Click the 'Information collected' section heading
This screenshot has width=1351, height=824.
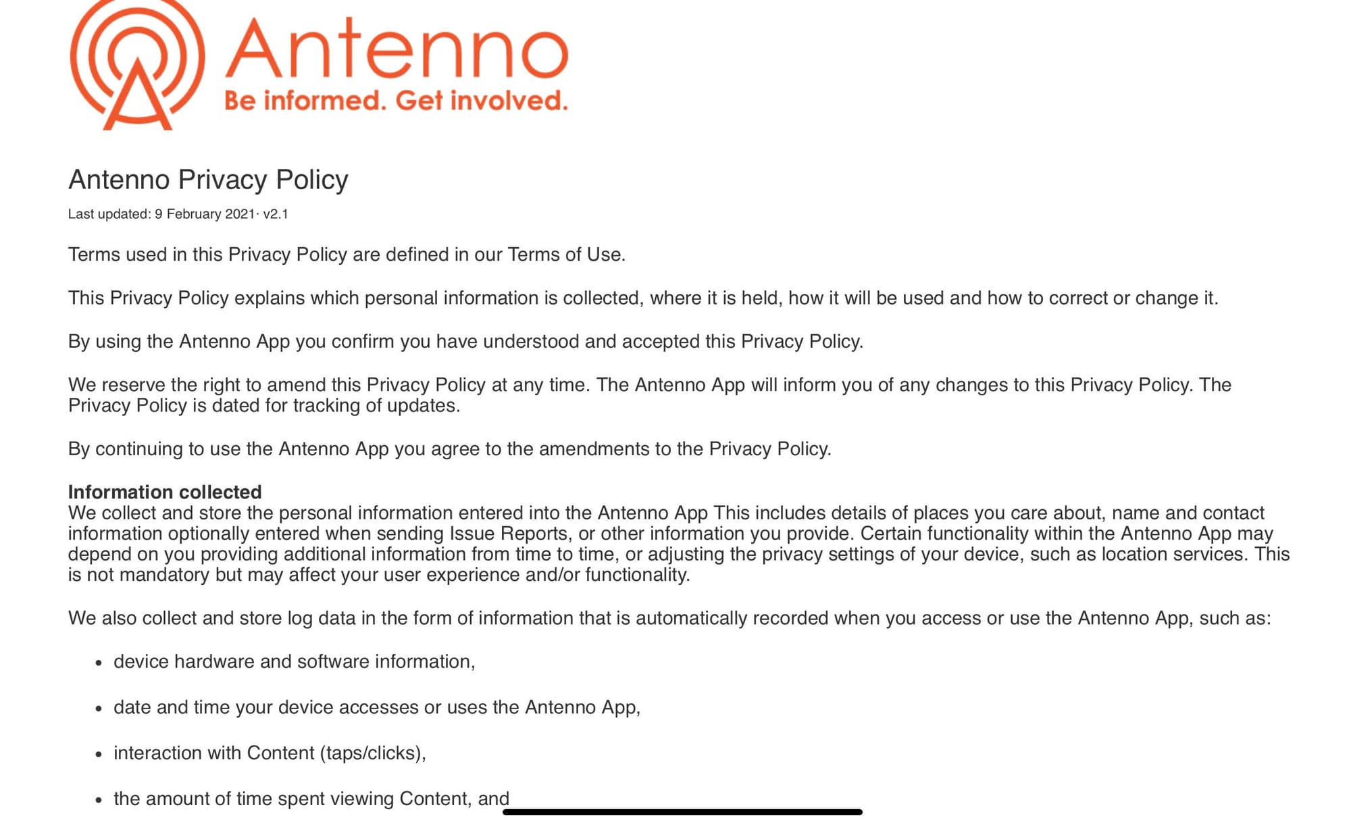click(x=165, y=492)
